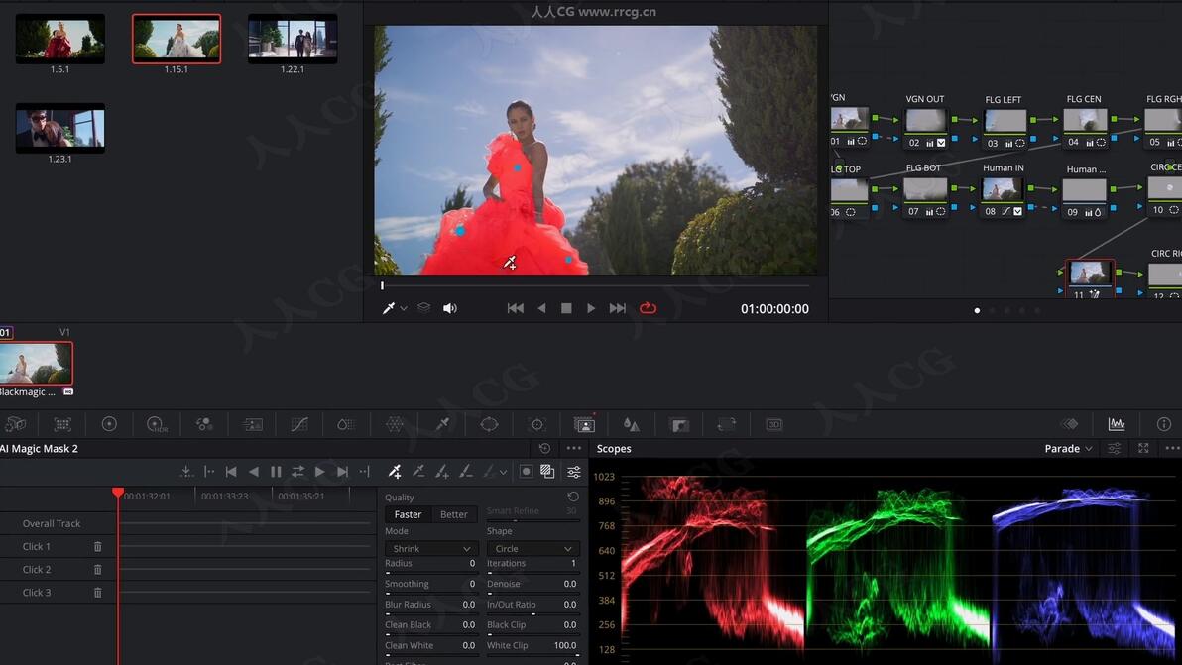Open the Camera Raw palette
1182x665 pixels.
[15, 425]
